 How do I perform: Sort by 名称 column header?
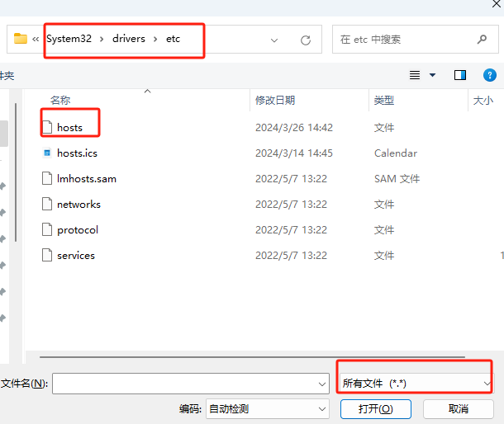[60, 101]
